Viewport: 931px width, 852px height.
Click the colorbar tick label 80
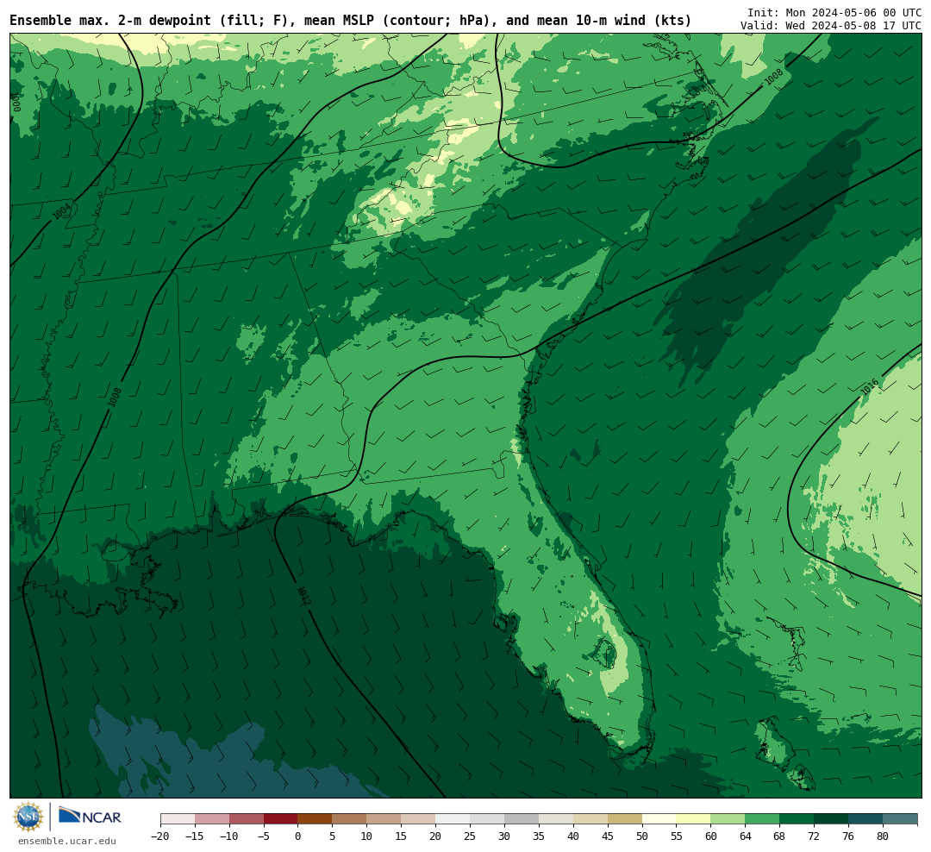point(883,836)
